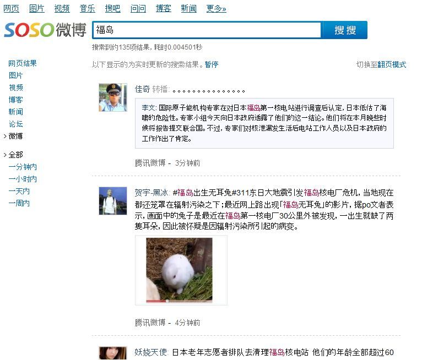Pause realtime updates via 暂停

tap(211, 64)
